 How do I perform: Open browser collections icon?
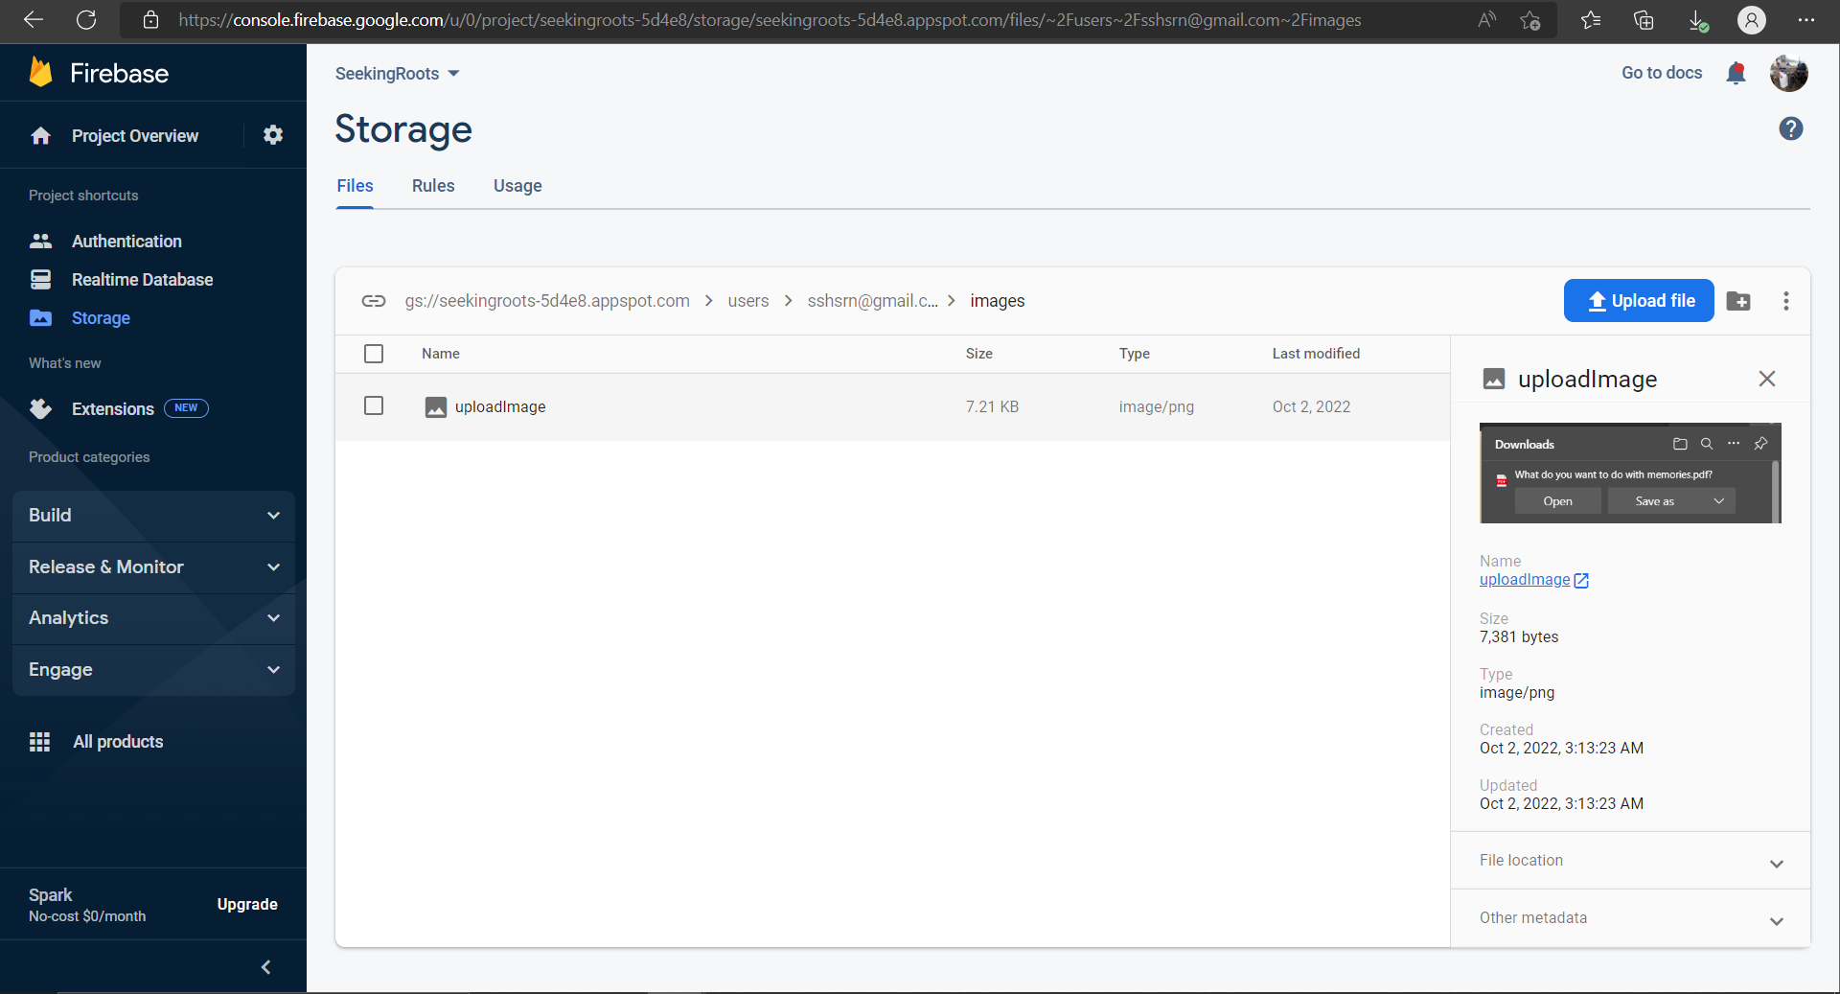coord(1644,20)
